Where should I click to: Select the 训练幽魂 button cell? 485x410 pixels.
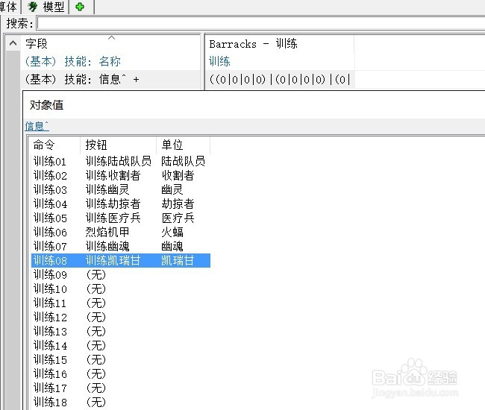click(107, 247)
